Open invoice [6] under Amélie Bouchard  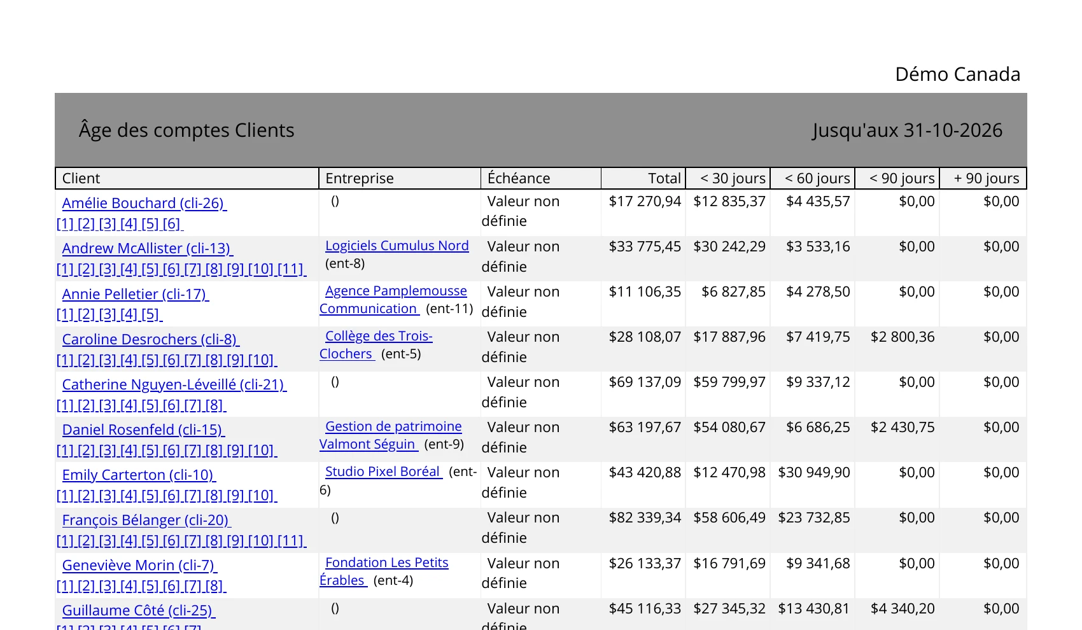(x=172, y=224)
